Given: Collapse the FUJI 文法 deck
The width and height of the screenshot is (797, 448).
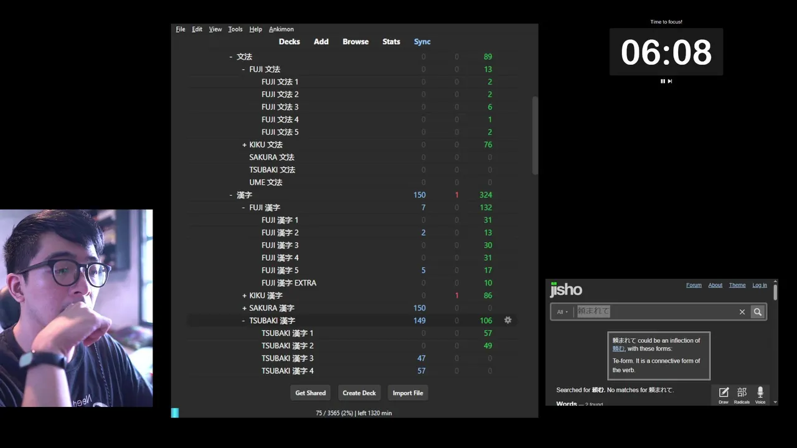Looking at the screenshot, I should tap(243, 69).
